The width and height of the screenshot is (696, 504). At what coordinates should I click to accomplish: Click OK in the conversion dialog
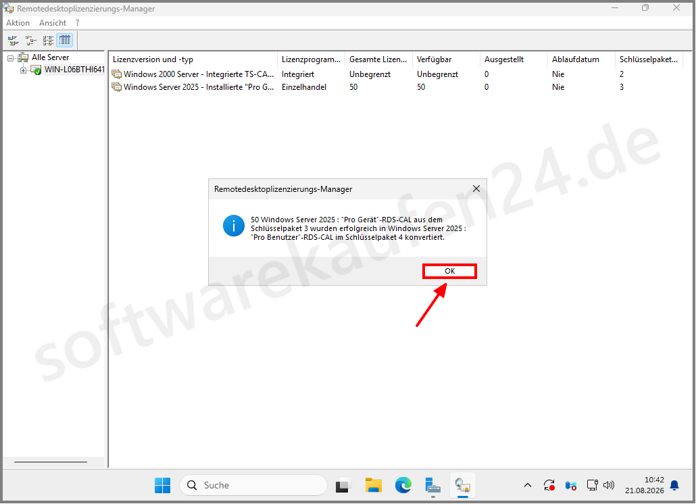449,271
